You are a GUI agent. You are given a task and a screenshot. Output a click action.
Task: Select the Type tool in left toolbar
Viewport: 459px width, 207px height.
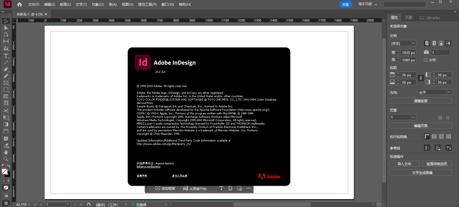pos(6,56)
